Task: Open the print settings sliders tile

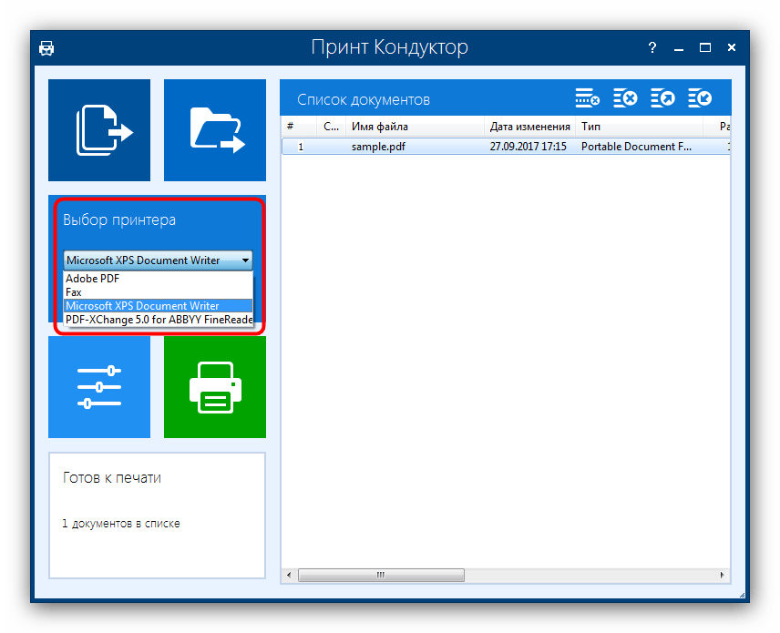Action: pyautogui.click(x=98, y=387)
